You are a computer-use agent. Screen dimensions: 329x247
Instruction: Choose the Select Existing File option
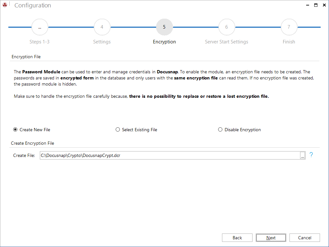click(118, 130)
